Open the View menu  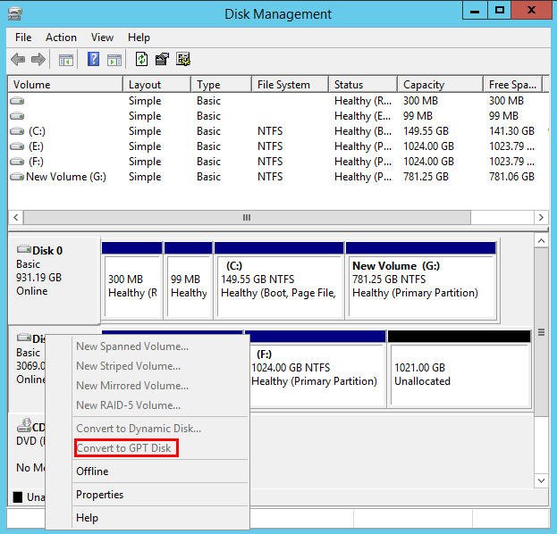coord(102,38)
